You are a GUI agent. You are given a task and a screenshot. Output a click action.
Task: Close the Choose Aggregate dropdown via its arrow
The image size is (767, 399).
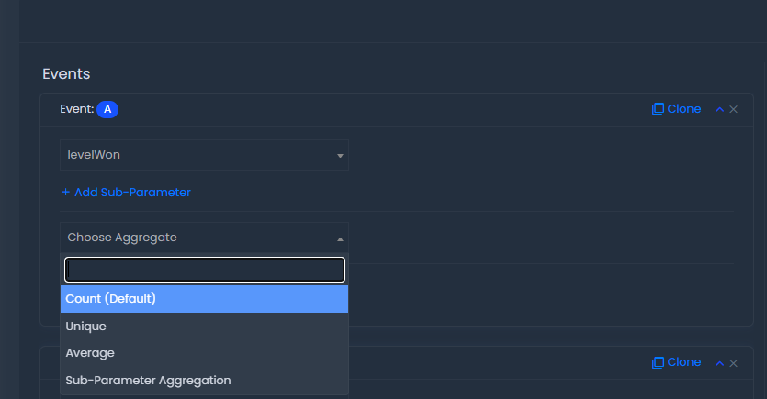coord(340,238)
